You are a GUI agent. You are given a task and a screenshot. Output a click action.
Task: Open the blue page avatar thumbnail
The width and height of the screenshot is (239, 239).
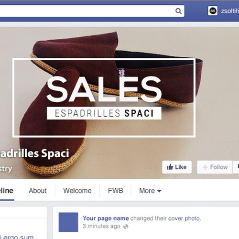pos(68,222)
